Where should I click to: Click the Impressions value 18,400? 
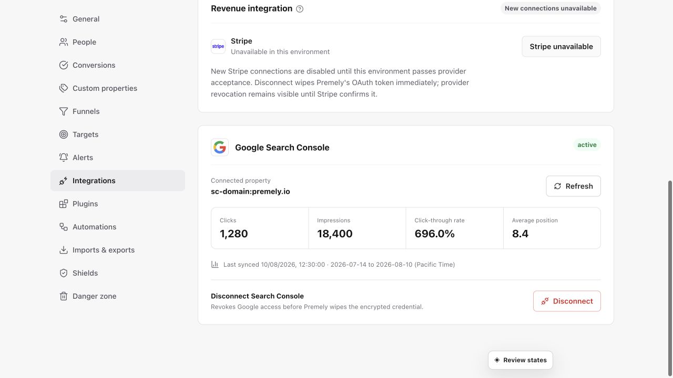tap(335, 234)
